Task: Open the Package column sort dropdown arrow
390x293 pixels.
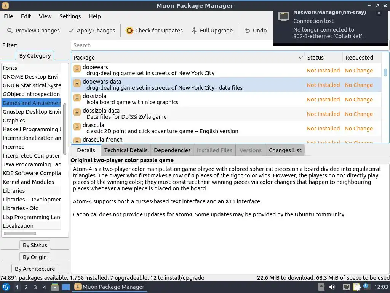Action: click(300, 58)
